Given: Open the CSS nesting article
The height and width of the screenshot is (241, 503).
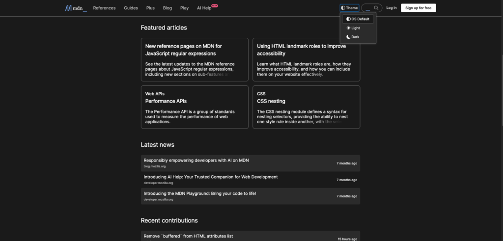Looking at the screenshot, I should pyautogui.click(x=271, y=101).
